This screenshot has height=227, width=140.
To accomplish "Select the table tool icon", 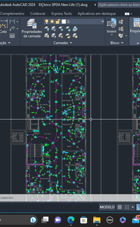I will click(x=12, y=36).
